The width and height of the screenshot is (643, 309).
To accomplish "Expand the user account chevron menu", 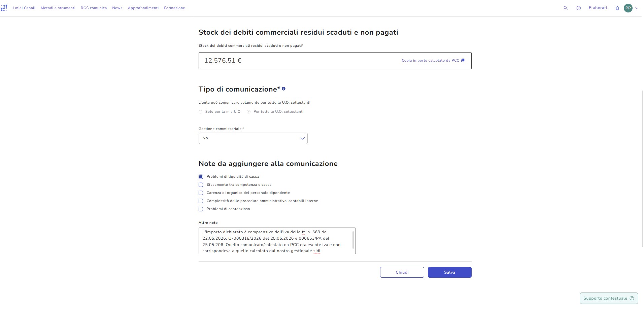I will (637, 8).
